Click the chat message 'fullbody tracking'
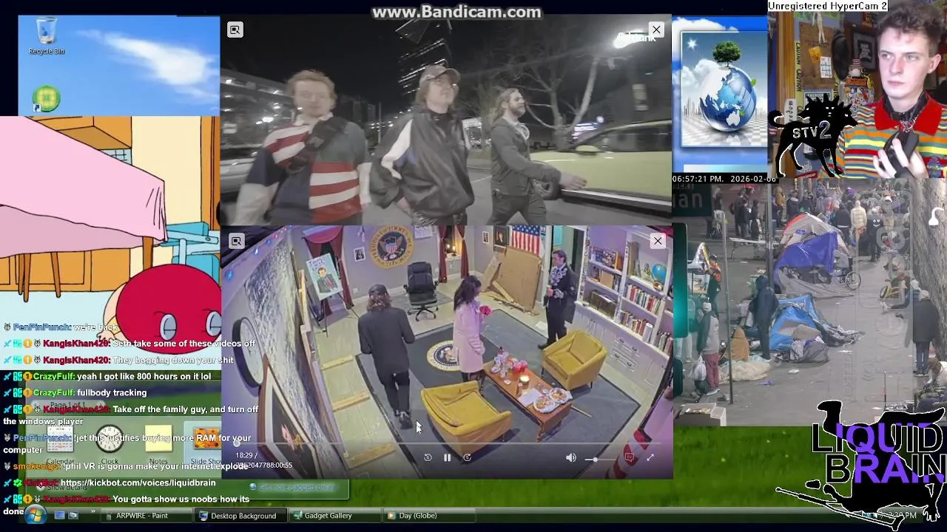This screenshot has height=532, width=947. click(x=112, y=392)
